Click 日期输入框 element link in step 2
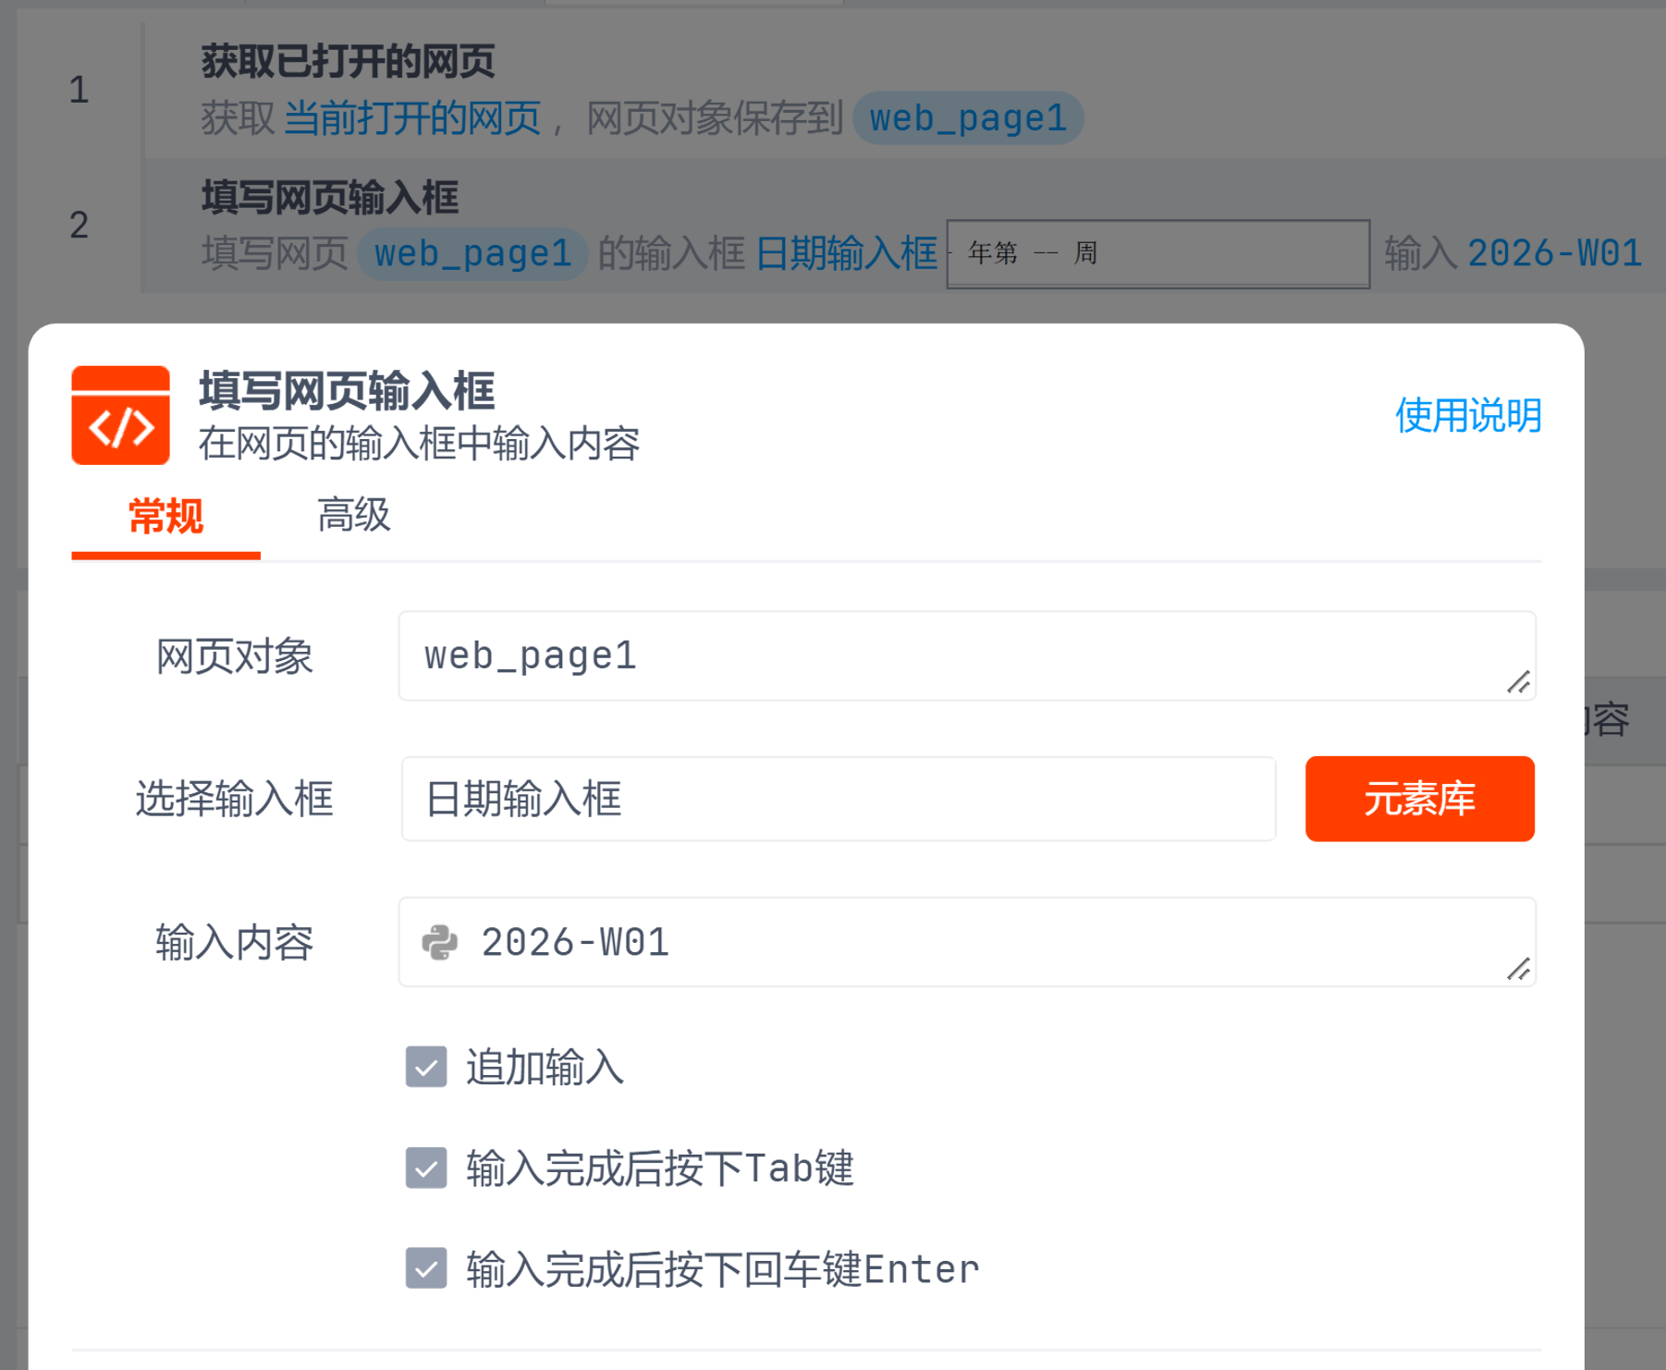Viewport: 1666px width, 1370px height. pyautogui.click(x=846, y=253)
